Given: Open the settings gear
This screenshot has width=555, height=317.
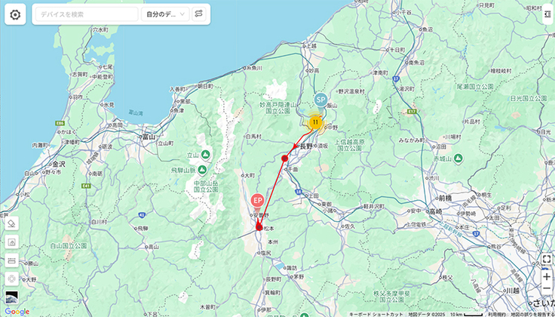Looking at the screenshot, I should [x=15, y=14].
